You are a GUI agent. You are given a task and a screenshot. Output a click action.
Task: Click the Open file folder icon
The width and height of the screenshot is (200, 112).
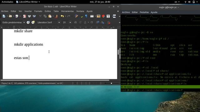[x=10, y=16]
